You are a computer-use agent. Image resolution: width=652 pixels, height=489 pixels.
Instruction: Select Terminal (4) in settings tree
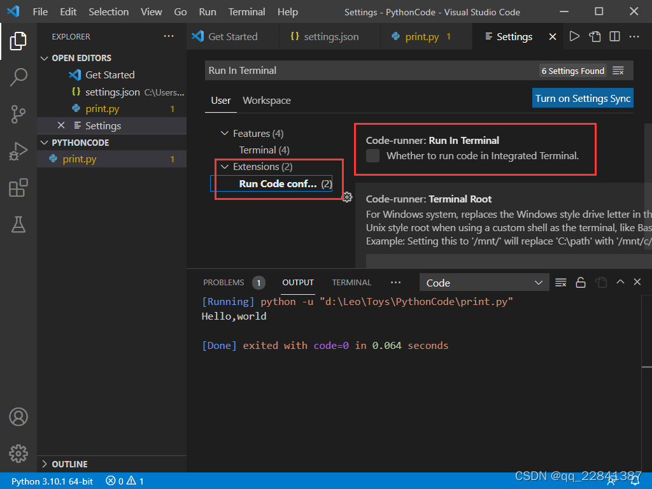pos(264,150)
